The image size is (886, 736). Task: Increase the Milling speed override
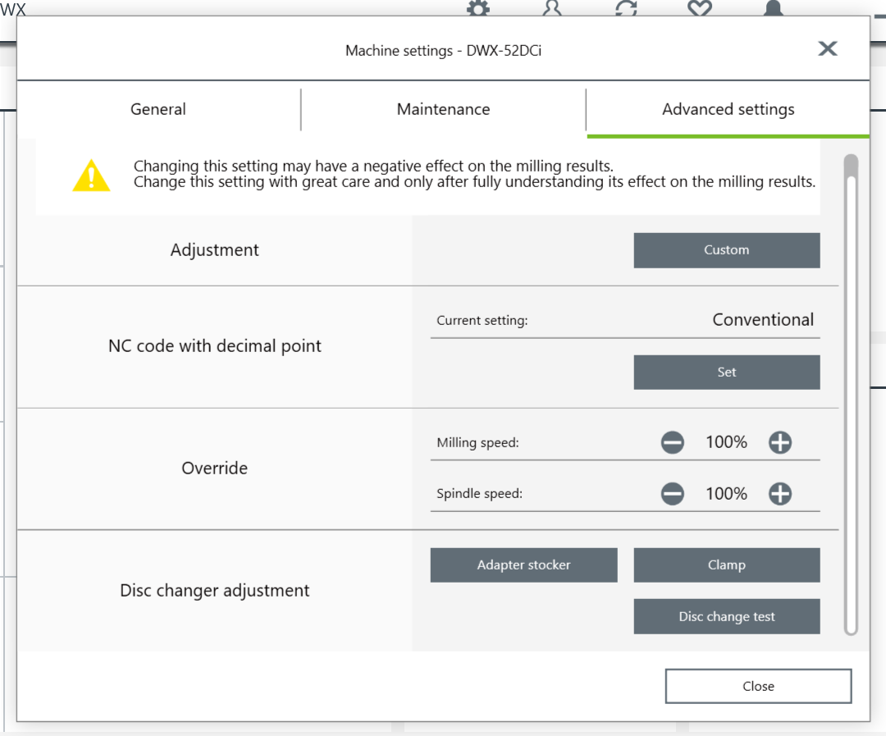tap(780, 442)
